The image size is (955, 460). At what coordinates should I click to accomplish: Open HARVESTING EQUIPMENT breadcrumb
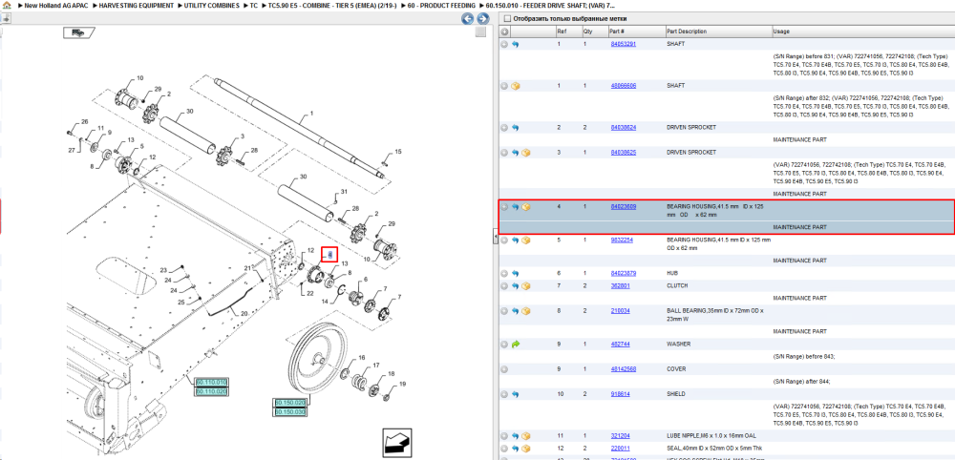(137, 5)
